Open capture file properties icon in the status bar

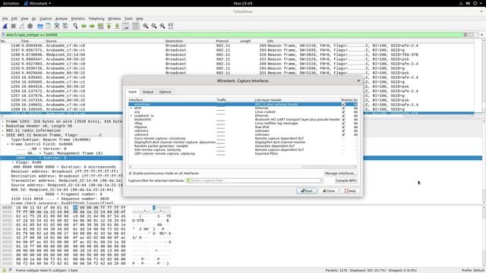pos(10,270)
